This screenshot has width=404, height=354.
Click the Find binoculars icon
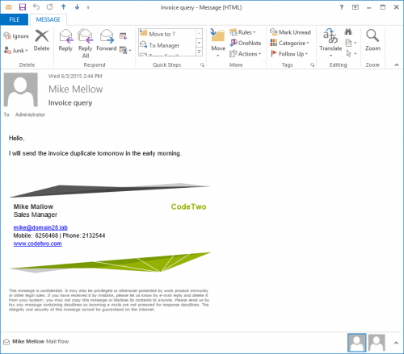(x=348, y=32)
